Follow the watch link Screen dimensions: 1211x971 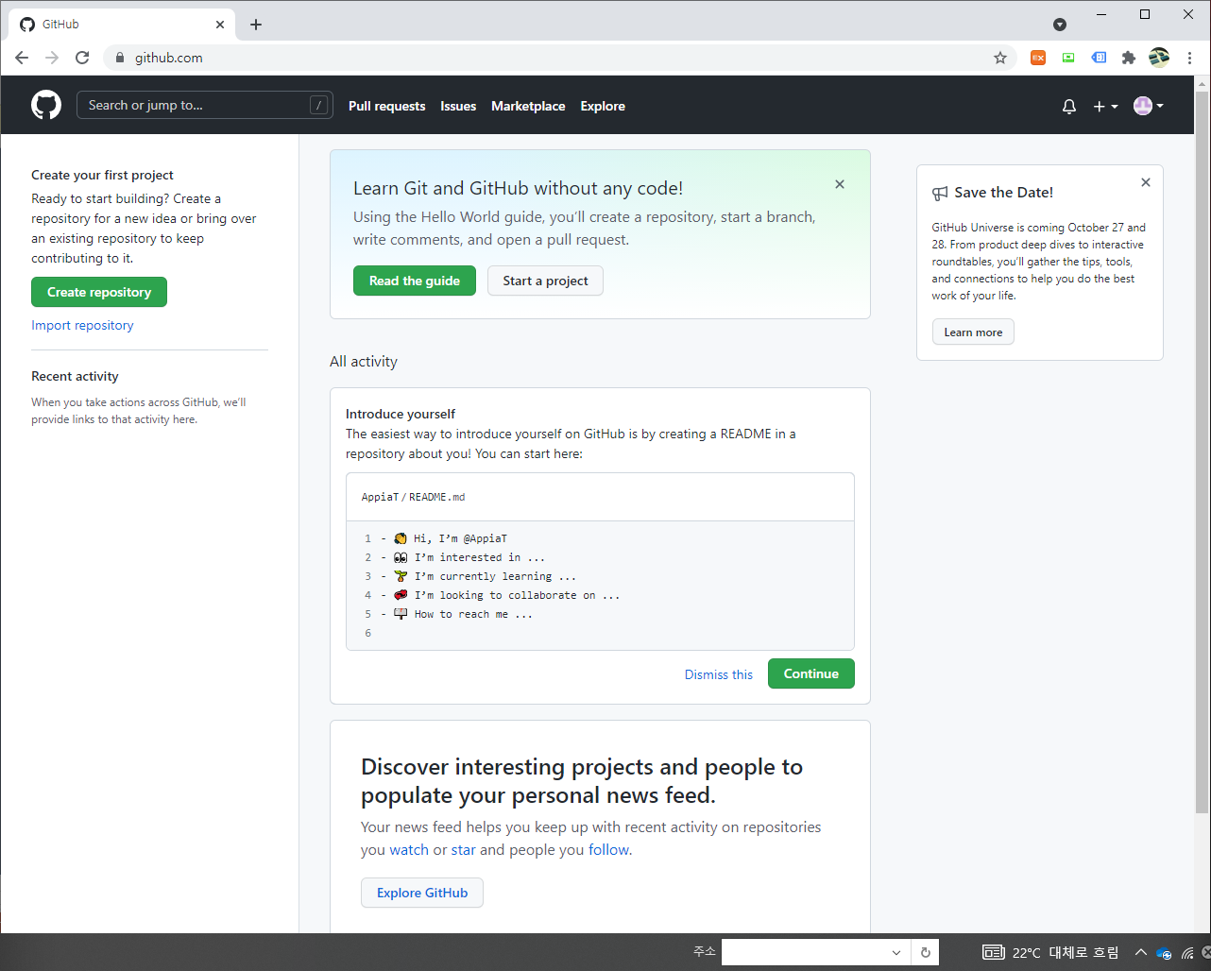[x=409, y=850]
